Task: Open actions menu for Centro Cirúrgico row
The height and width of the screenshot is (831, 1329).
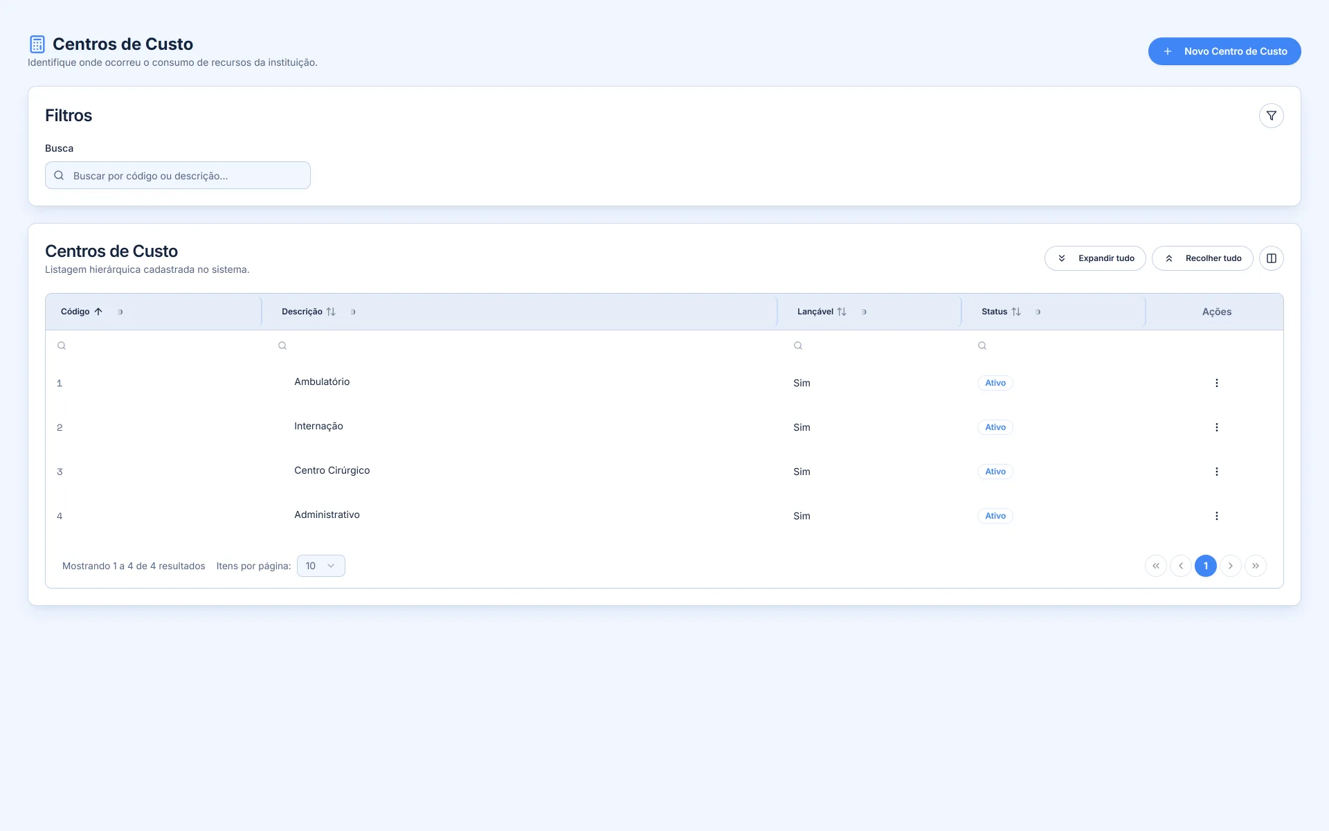Action: tap(1216, 472)
